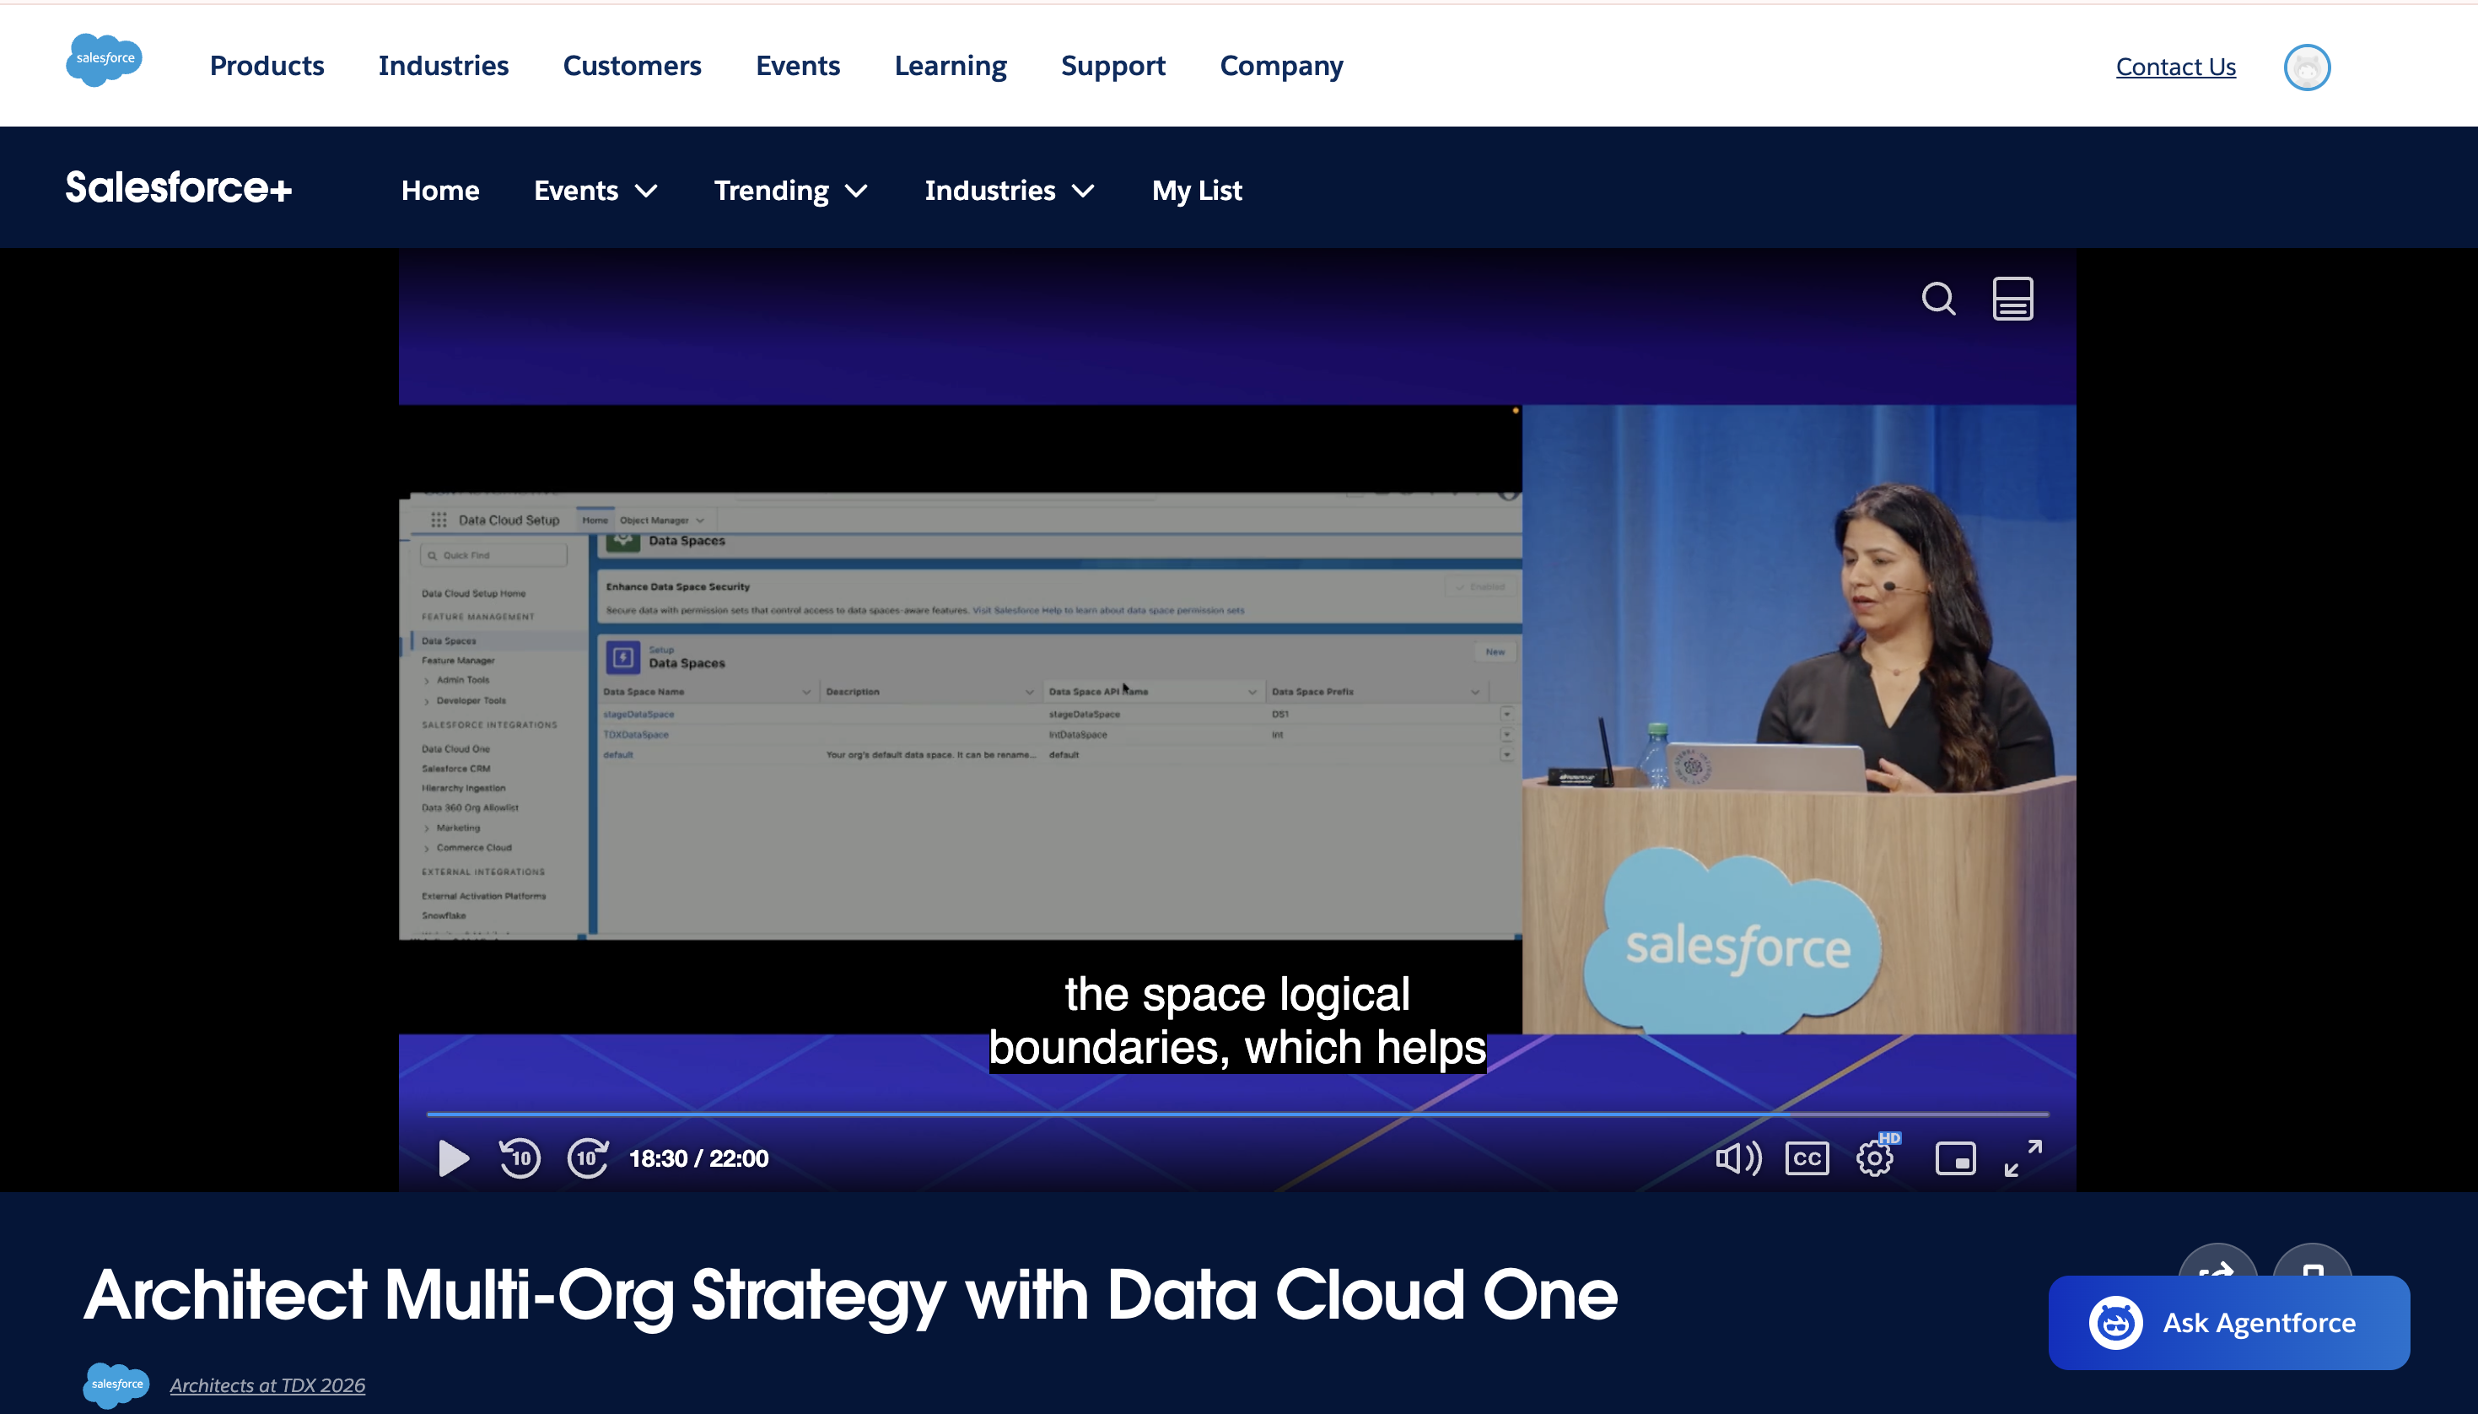The width and height of the screenshot is (2478, 1414).
Task: Open the Products menu
Action: [x=267, y=66]
